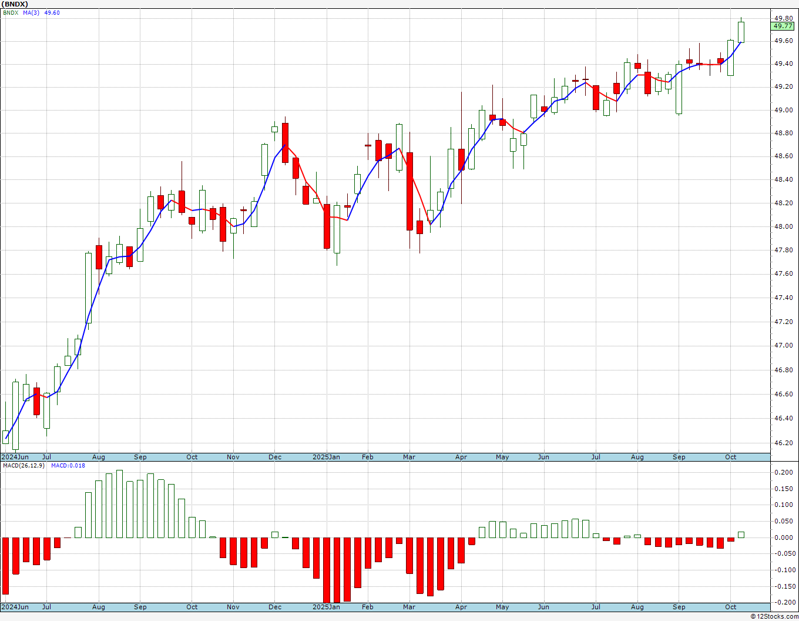Image resolution: width=799 pixels, height=621 pixels.
Task: Click the last small green MACD bar in October
Action: click(x=741, y=535)
